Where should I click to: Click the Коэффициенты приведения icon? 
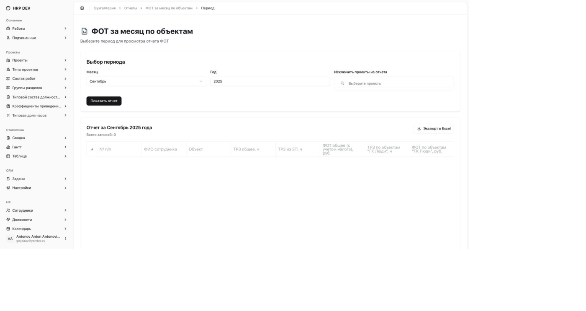click(x=8, y=106)
